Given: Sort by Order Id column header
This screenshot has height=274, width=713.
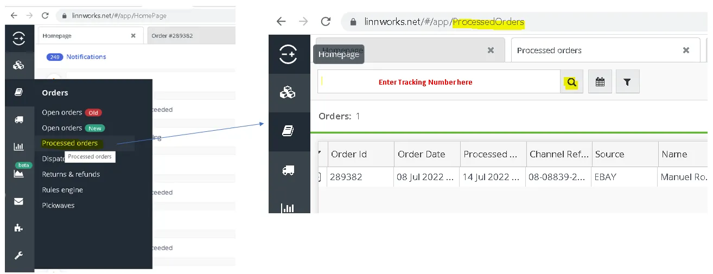Looking at the screenshot, I should (x=361, y=154).
